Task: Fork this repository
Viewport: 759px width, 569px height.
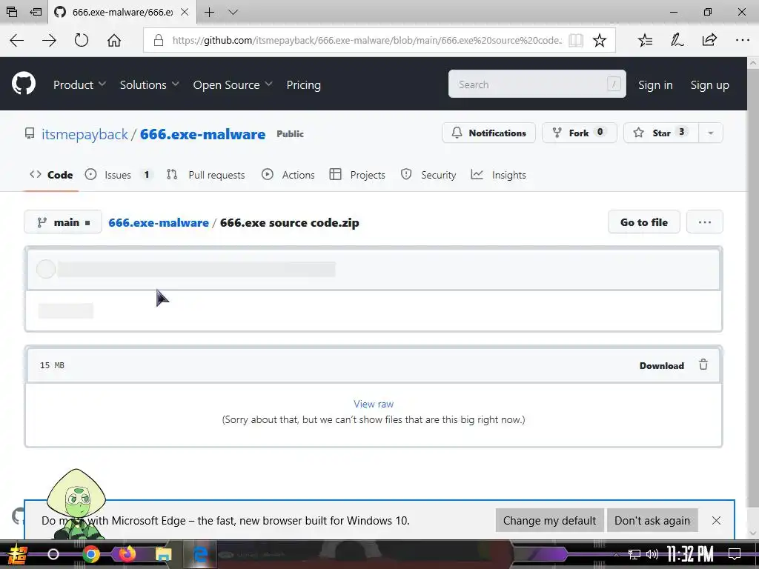Action: point(579,133)
